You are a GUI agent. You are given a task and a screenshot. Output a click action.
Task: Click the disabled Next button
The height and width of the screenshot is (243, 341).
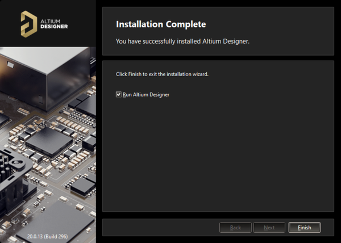pyautogui.click(x=269, y=227)
